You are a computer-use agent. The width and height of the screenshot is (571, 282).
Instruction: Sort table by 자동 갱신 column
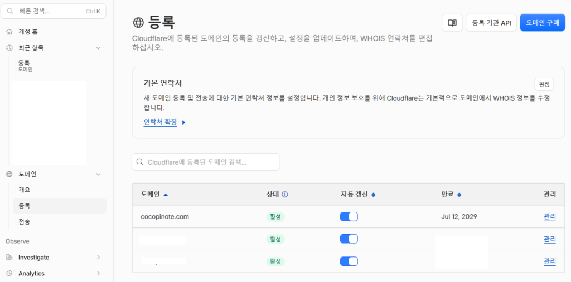373,195
